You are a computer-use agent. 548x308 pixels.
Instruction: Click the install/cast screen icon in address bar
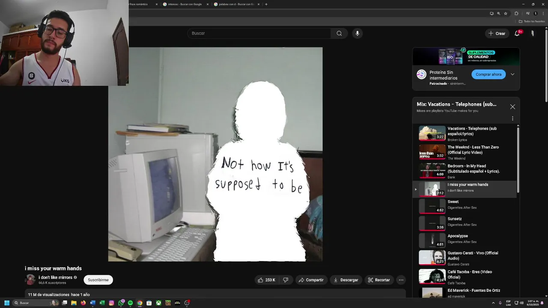[x=492, y=13]
